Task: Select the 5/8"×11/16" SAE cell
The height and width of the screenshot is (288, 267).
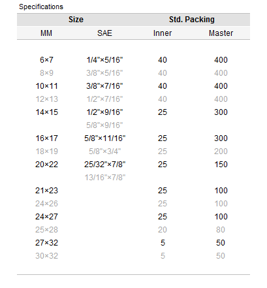Action: pos(104,138)
